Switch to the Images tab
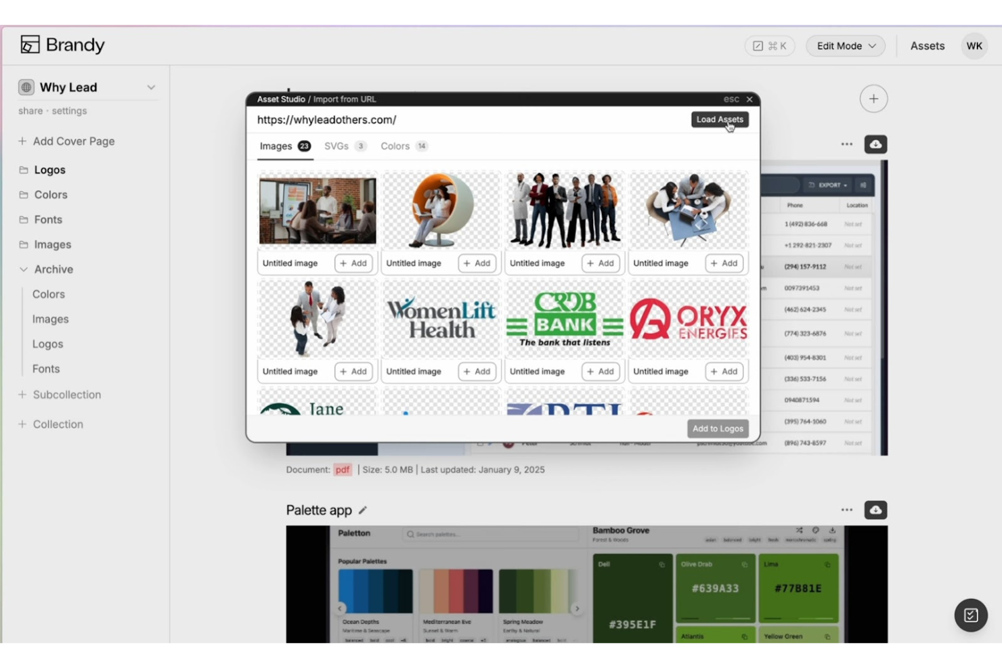Image resolution: width=1002 pixels, height=668 pixels. click(285, 146)
